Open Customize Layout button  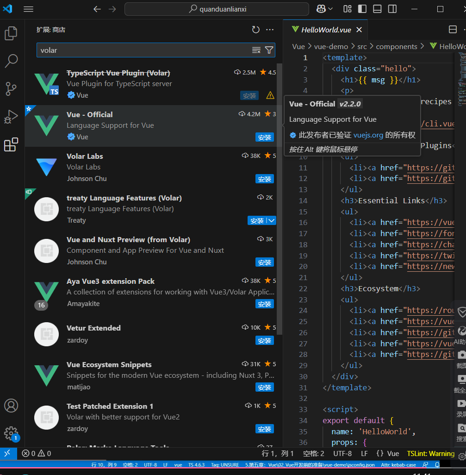coord(348,9)
